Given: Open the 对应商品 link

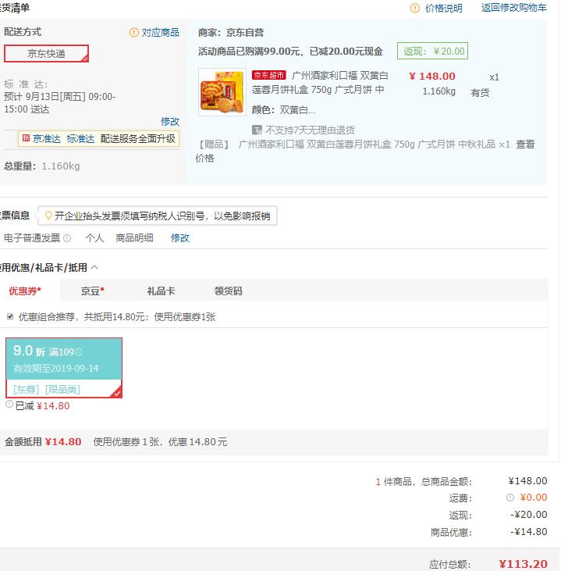Looking at the screenshot, I should (x=161, y=32).
